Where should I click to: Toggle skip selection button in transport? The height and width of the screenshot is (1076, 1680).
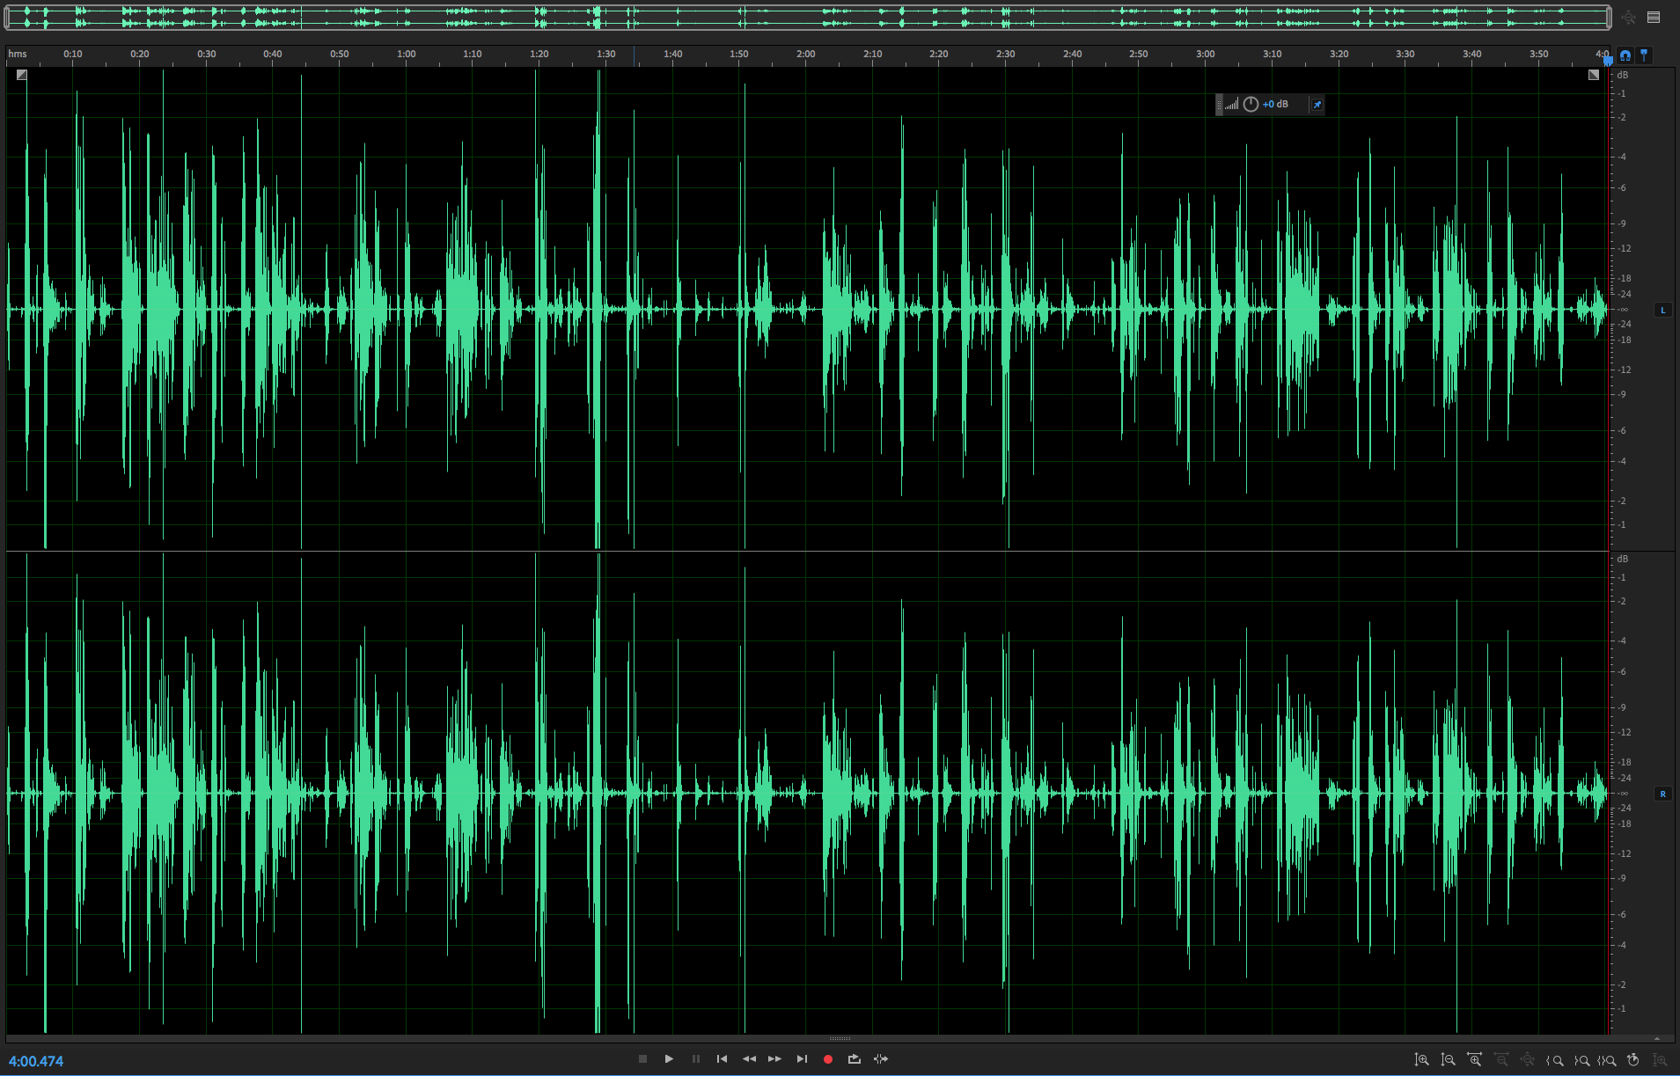click(x=881, y=1059)
